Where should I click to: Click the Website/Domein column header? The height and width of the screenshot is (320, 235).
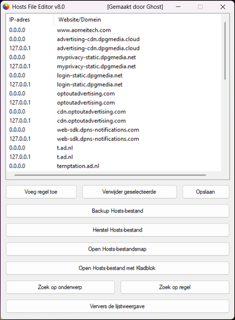[x=138, y=20]
